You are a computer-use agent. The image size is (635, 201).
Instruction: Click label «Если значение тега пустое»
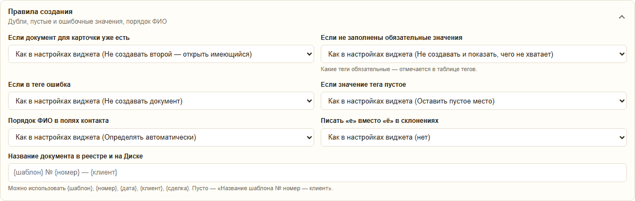click(x=363, y=85)
